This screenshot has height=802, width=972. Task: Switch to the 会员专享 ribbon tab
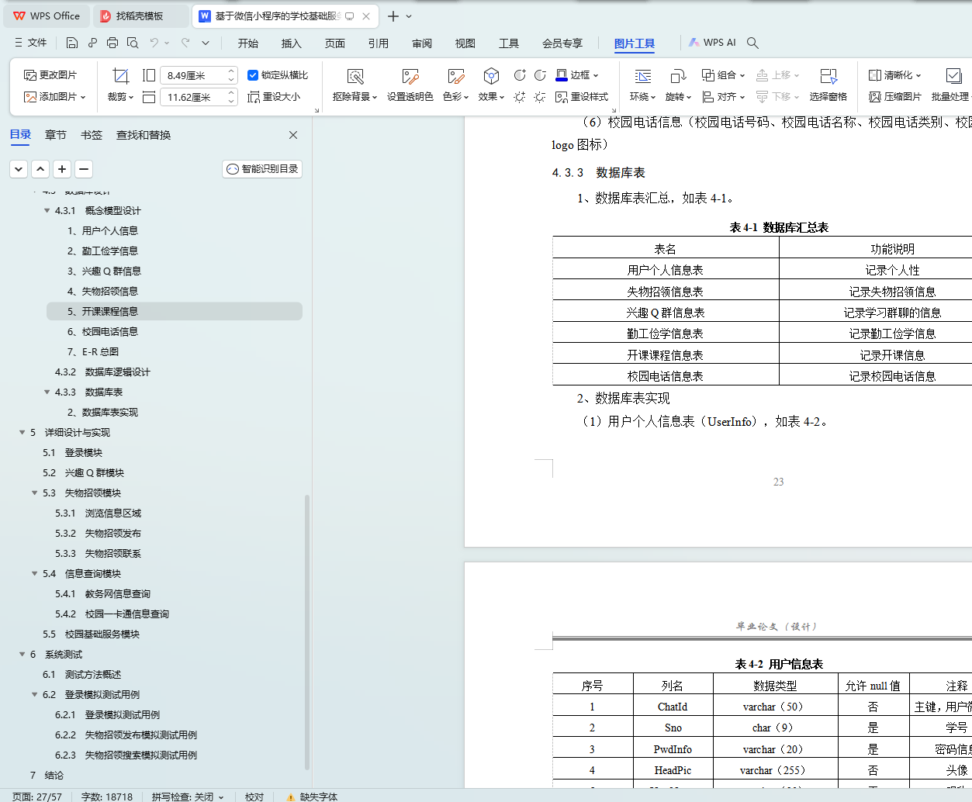pos(562,43)
